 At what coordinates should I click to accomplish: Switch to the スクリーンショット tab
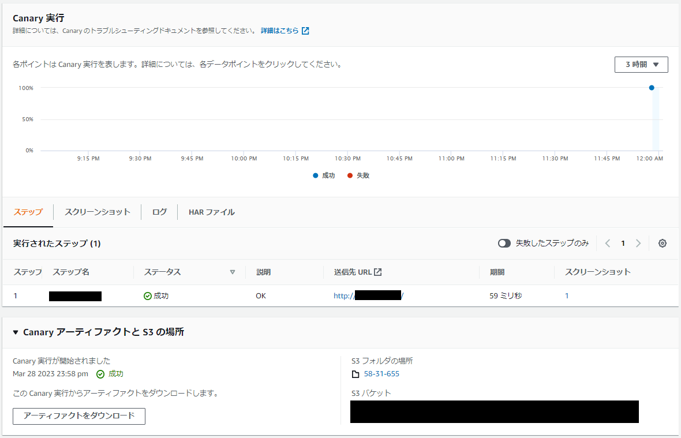96,212
